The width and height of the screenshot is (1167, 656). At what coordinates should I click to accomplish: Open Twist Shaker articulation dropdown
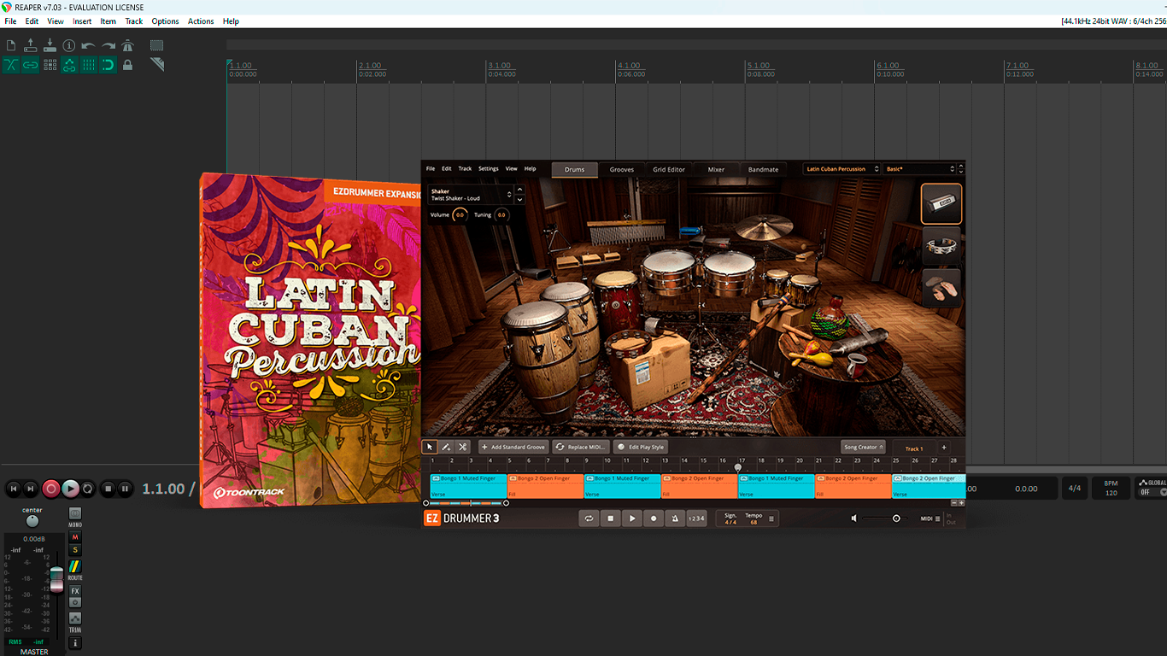470,195
